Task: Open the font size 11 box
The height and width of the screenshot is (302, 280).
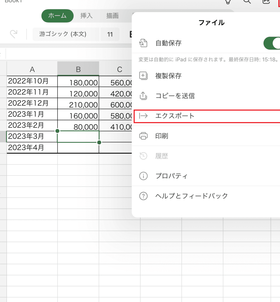Action: (x=110, y=34)
